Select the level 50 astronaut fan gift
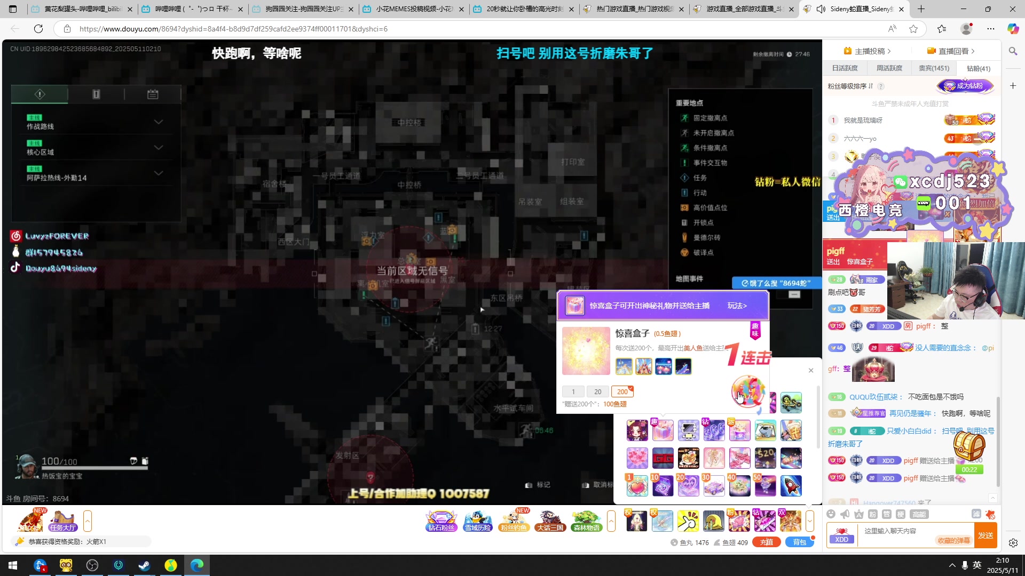 pos(765,486)
